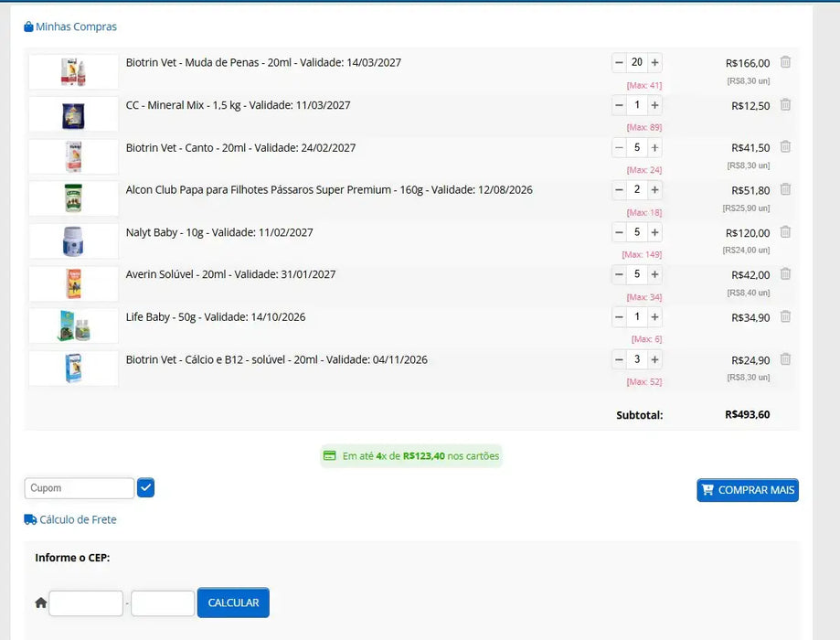The height and width of the screenshot is (640, 840).
Task: Click the Minhas Compras shopping bag icon
Action: (28, 27)
